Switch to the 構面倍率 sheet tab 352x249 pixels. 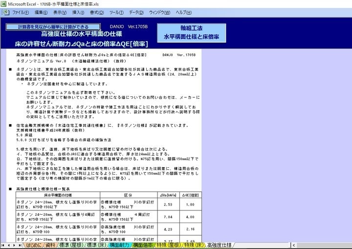(x=143, y=245)
